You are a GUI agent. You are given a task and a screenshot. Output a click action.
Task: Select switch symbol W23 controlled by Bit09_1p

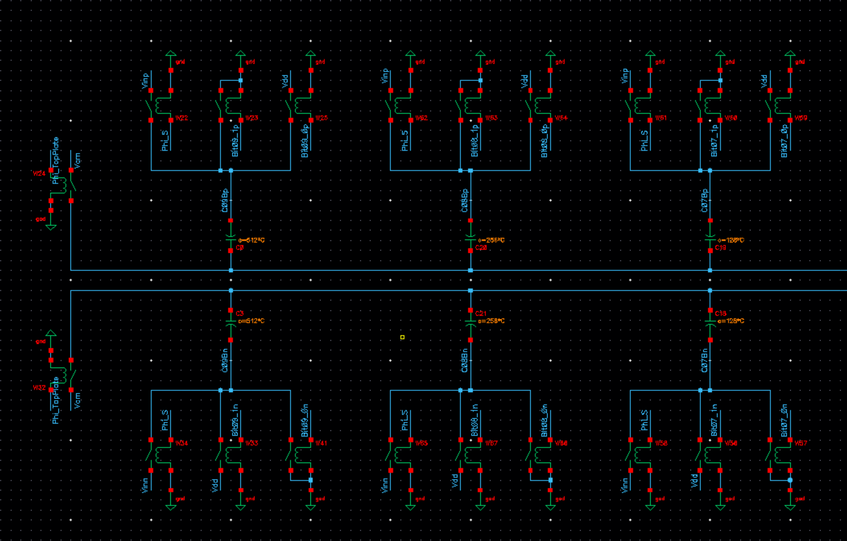click(x=231, y=105)
